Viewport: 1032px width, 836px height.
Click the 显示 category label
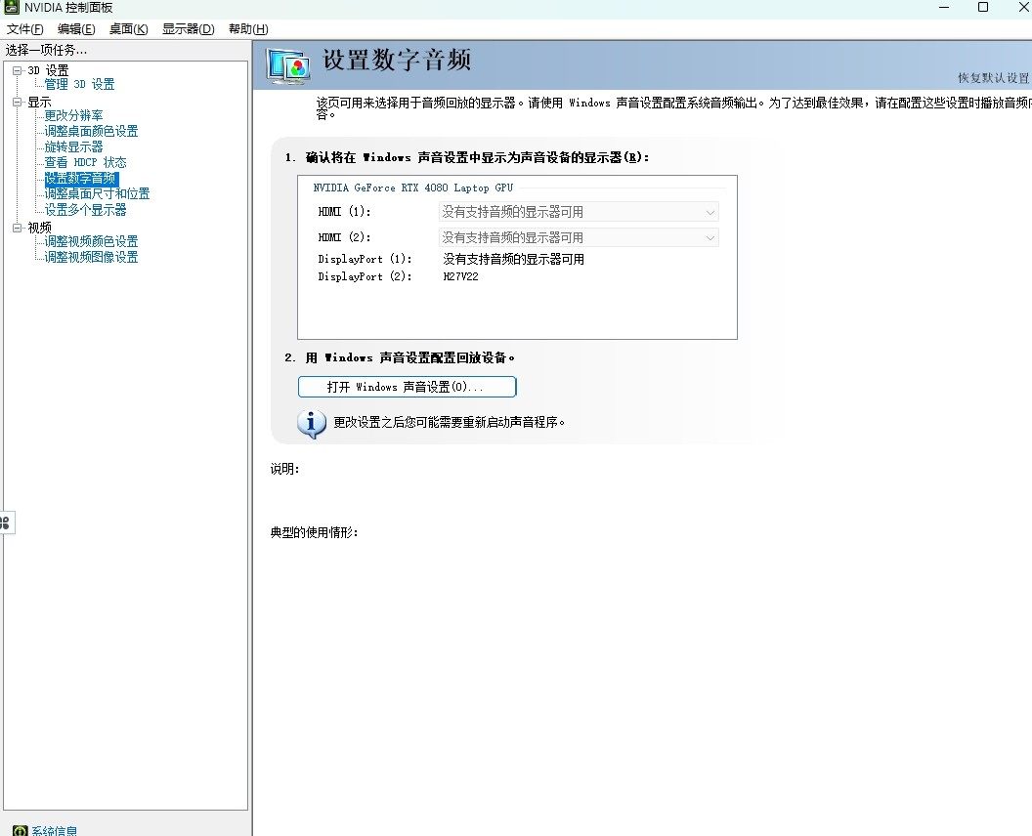click(39, 102)
